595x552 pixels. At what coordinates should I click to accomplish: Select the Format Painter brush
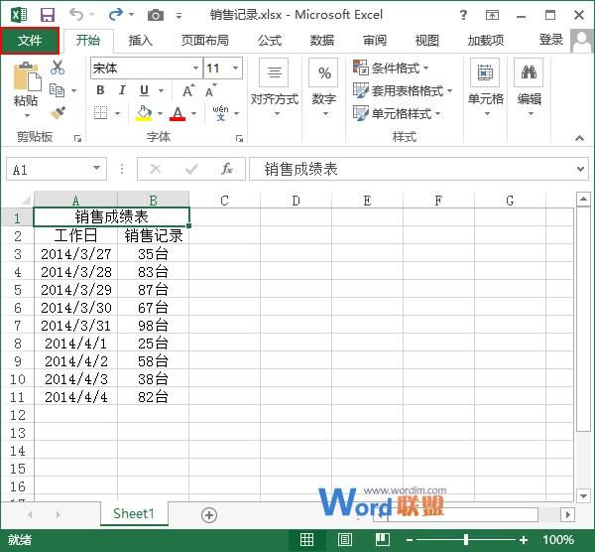(x=58, y=113)
